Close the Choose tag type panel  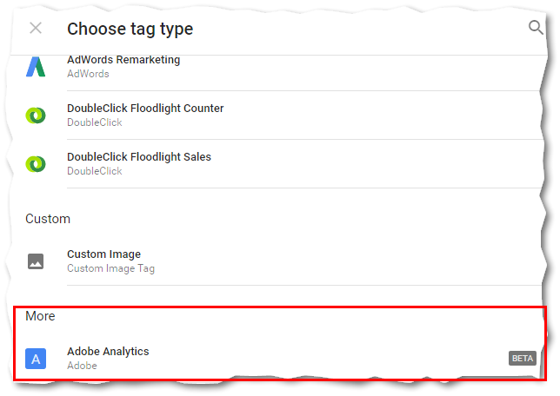(36, 28)
